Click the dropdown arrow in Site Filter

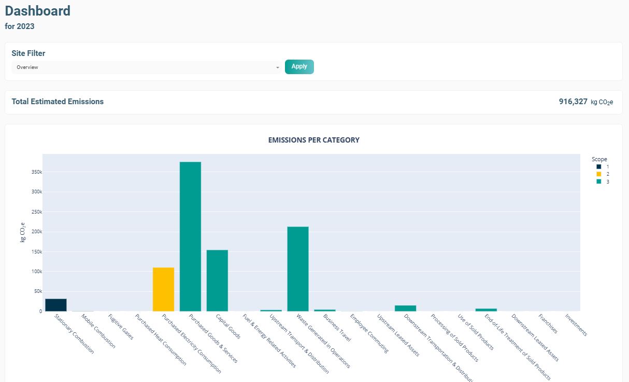click(277, 67)
